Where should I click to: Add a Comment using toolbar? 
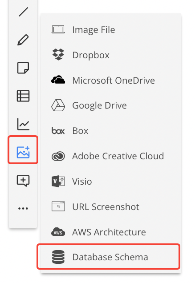(23, 181)
